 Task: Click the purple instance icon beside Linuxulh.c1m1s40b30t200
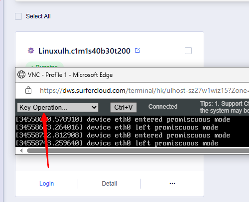pos(31,51)
